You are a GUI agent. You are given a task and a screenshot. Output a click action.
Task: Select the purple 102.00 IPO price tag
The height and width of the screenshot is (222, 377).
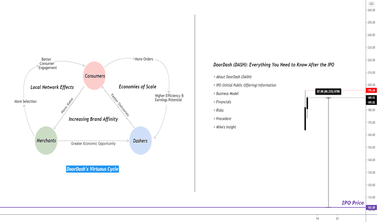(371, 207)
